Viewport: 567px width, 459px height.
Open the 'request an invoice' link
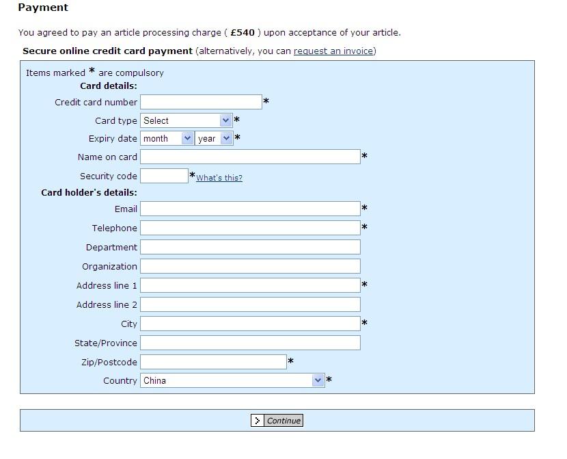[x=333, y=51]
